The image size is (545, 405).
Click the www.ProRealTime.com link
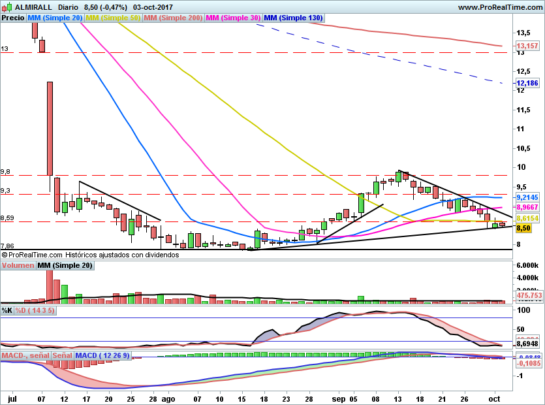(500, 7)
